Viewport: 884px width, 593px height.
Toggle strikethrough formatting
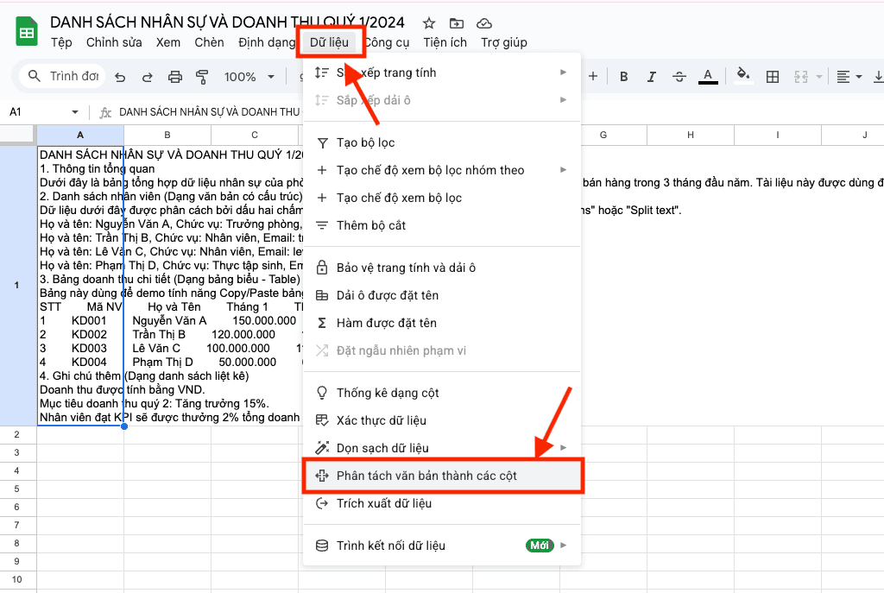point(679,77)
